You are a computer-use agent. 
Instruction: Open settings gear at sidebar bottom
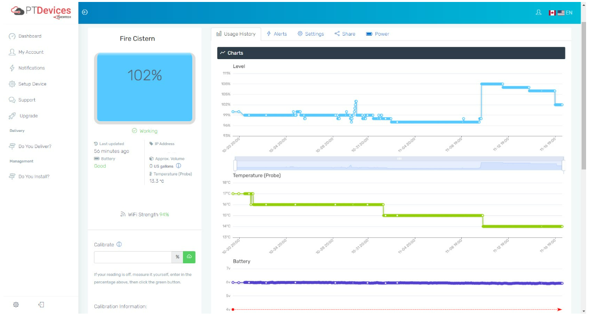[16, 304]
